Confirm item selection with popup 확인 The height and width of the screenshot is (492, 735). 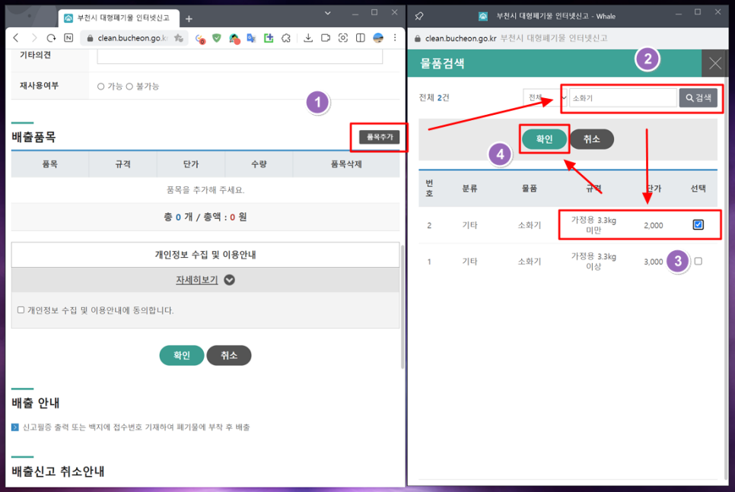544,139
